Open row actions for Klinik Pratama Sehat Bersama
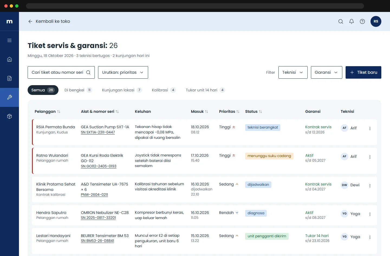Screen dimensions: 390x256 (370, 186)
